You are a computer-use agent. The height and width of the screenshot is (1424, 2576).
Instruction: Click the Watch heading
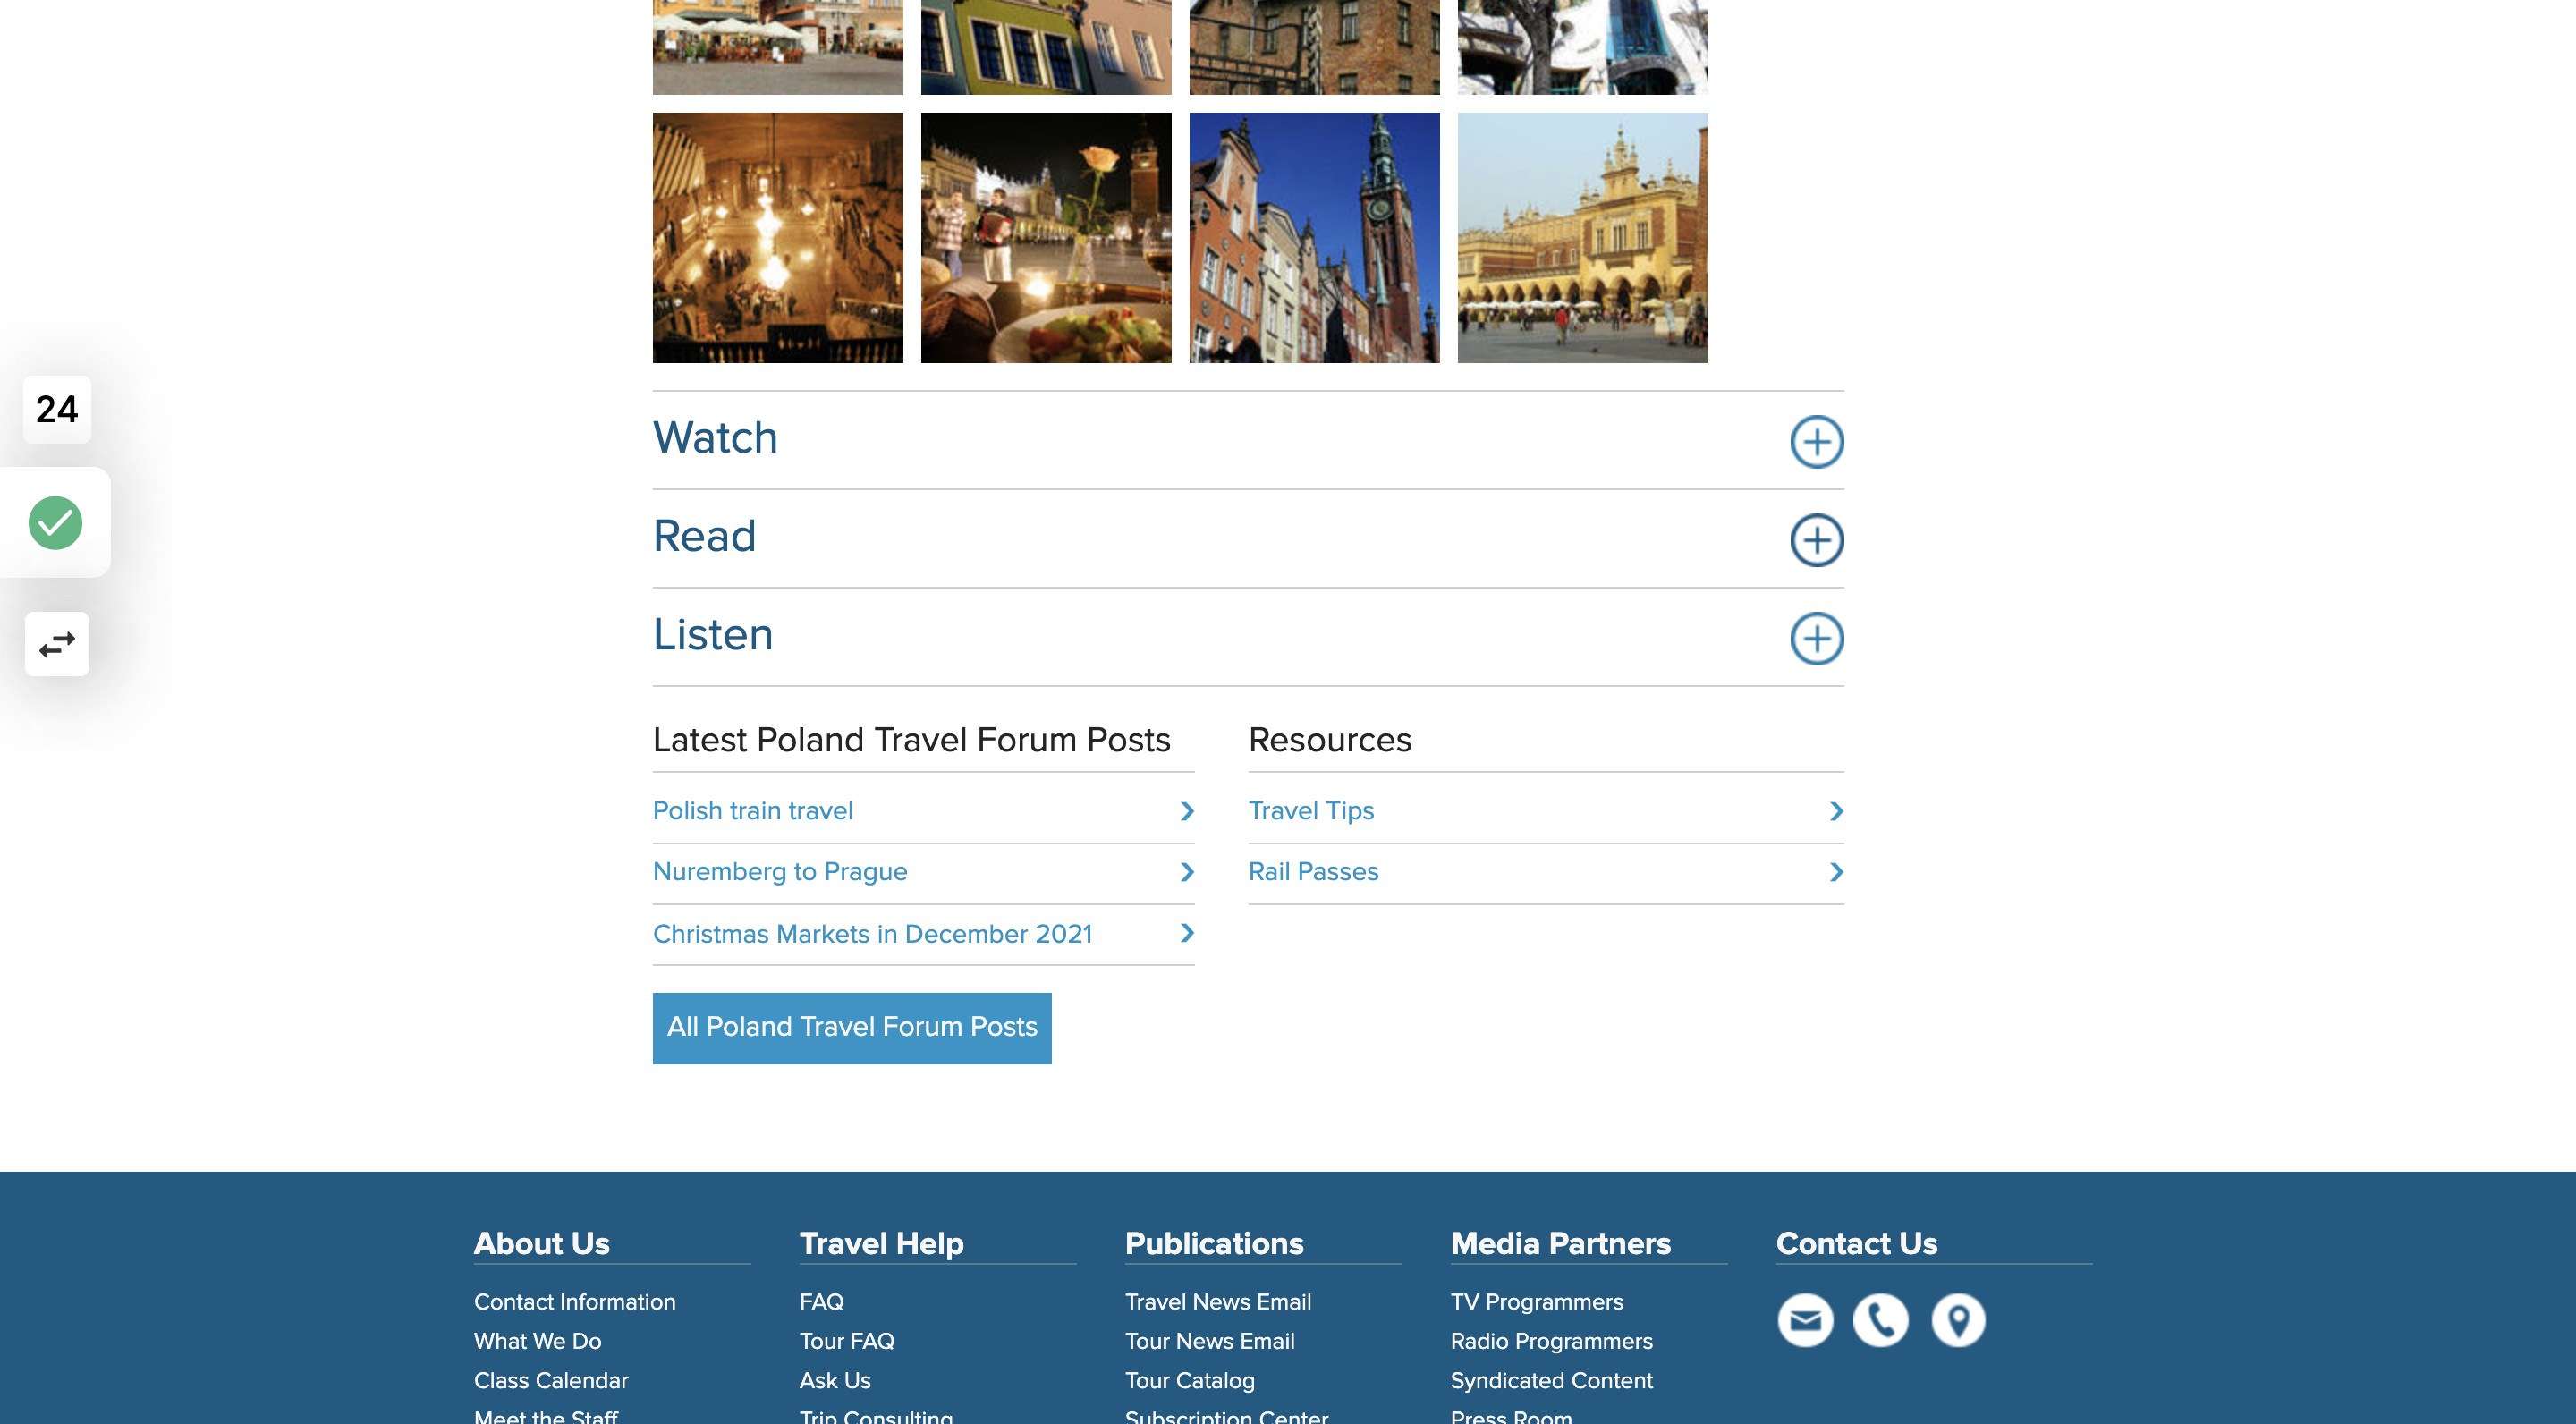(715, 438)
